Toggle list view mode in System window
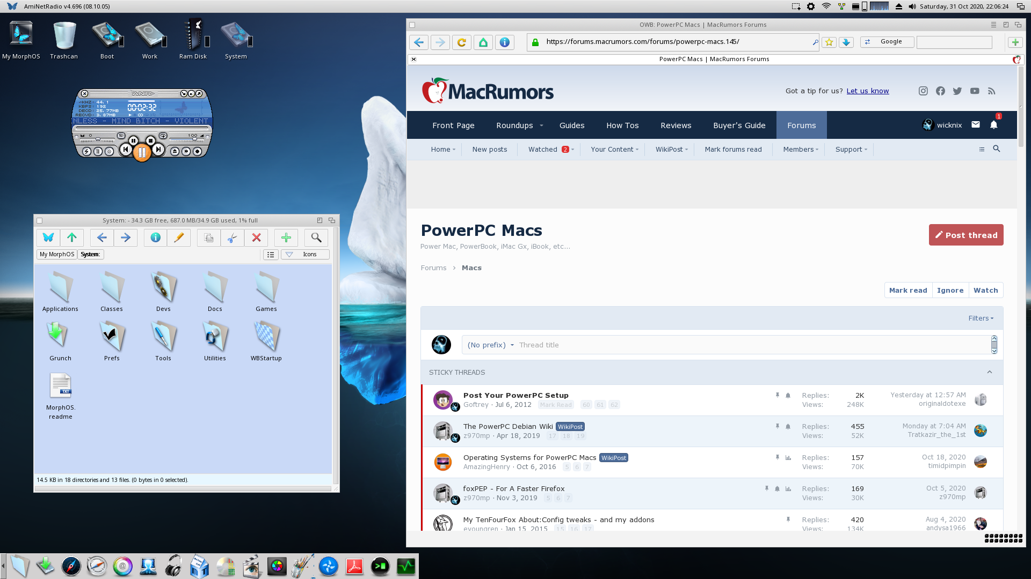Screen dimensions: 1031x579 click(x=271, y=255)
